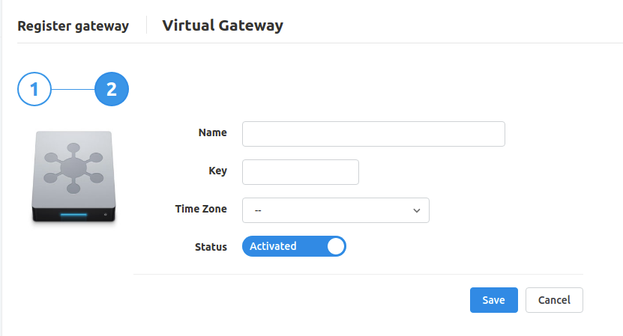The image size is (623, 336).
Task: Click the Register gateway heading
Action: tap(73, 25)
